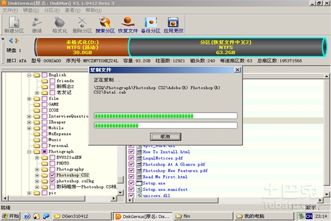Click the 备份分区 toolbar icon
This screenshot has height=221, width=331.
point(151,25)
